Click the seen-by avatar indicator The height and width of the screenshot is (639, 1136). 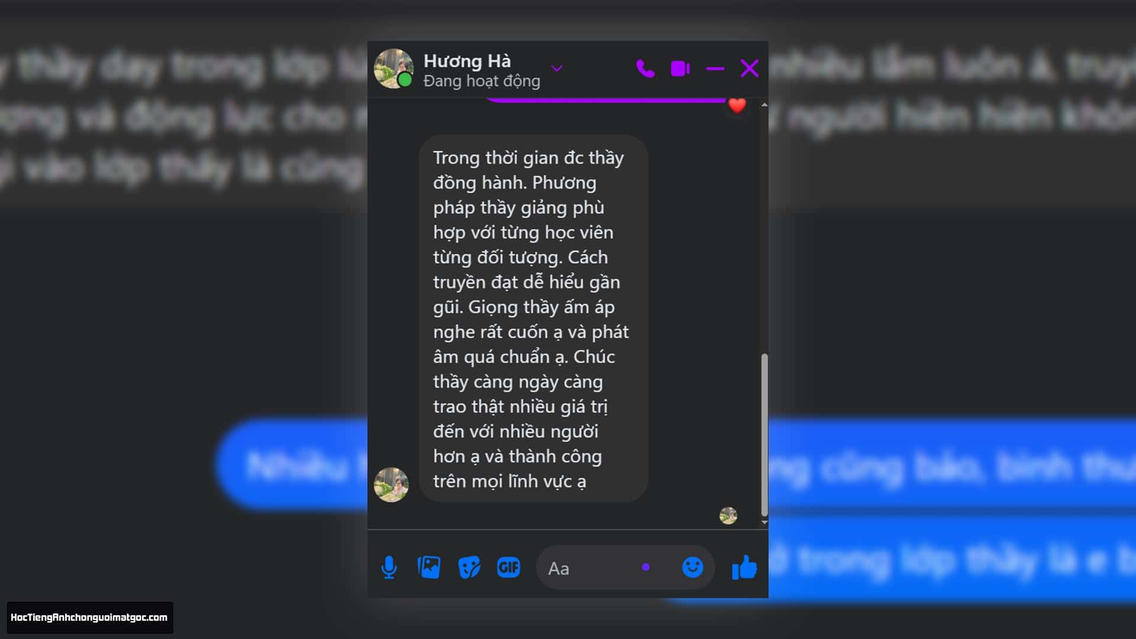(728, 515)
